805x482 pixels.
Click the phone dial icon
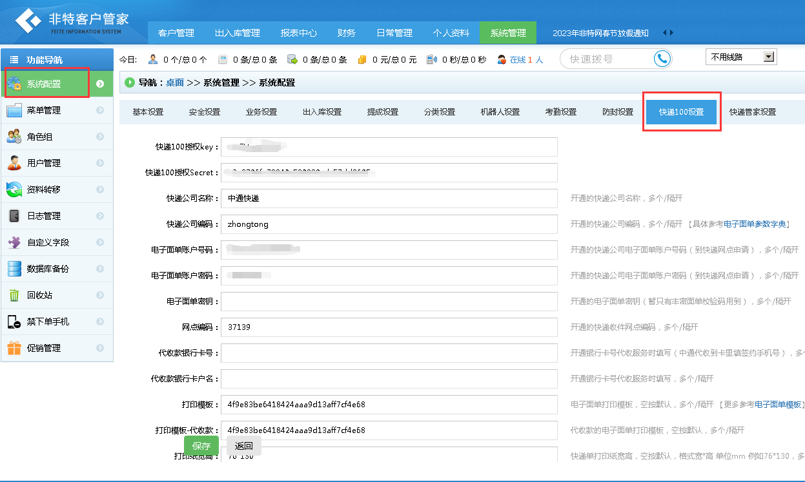pyautogui.click(x=662, y=59)
